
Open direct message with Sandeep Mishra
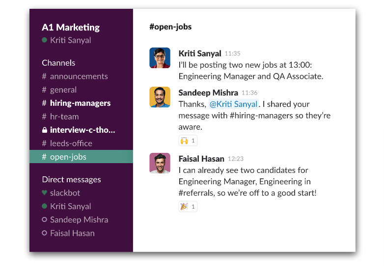point(79,220)
